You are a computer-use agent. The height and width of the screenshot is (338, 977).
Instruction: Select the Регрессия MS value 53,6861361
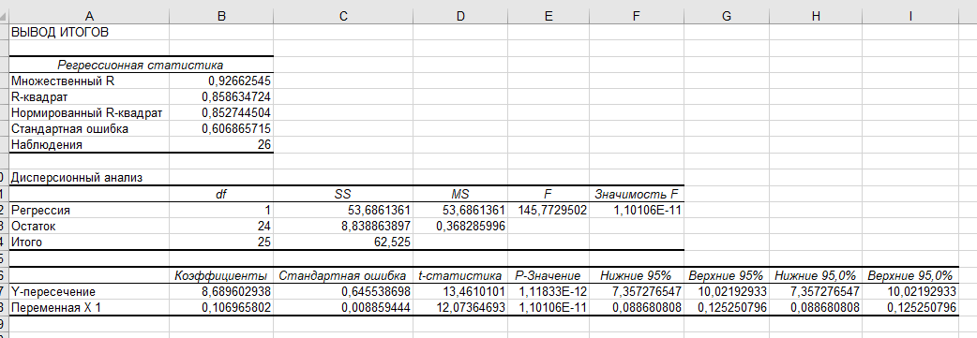tap(459, 210)
